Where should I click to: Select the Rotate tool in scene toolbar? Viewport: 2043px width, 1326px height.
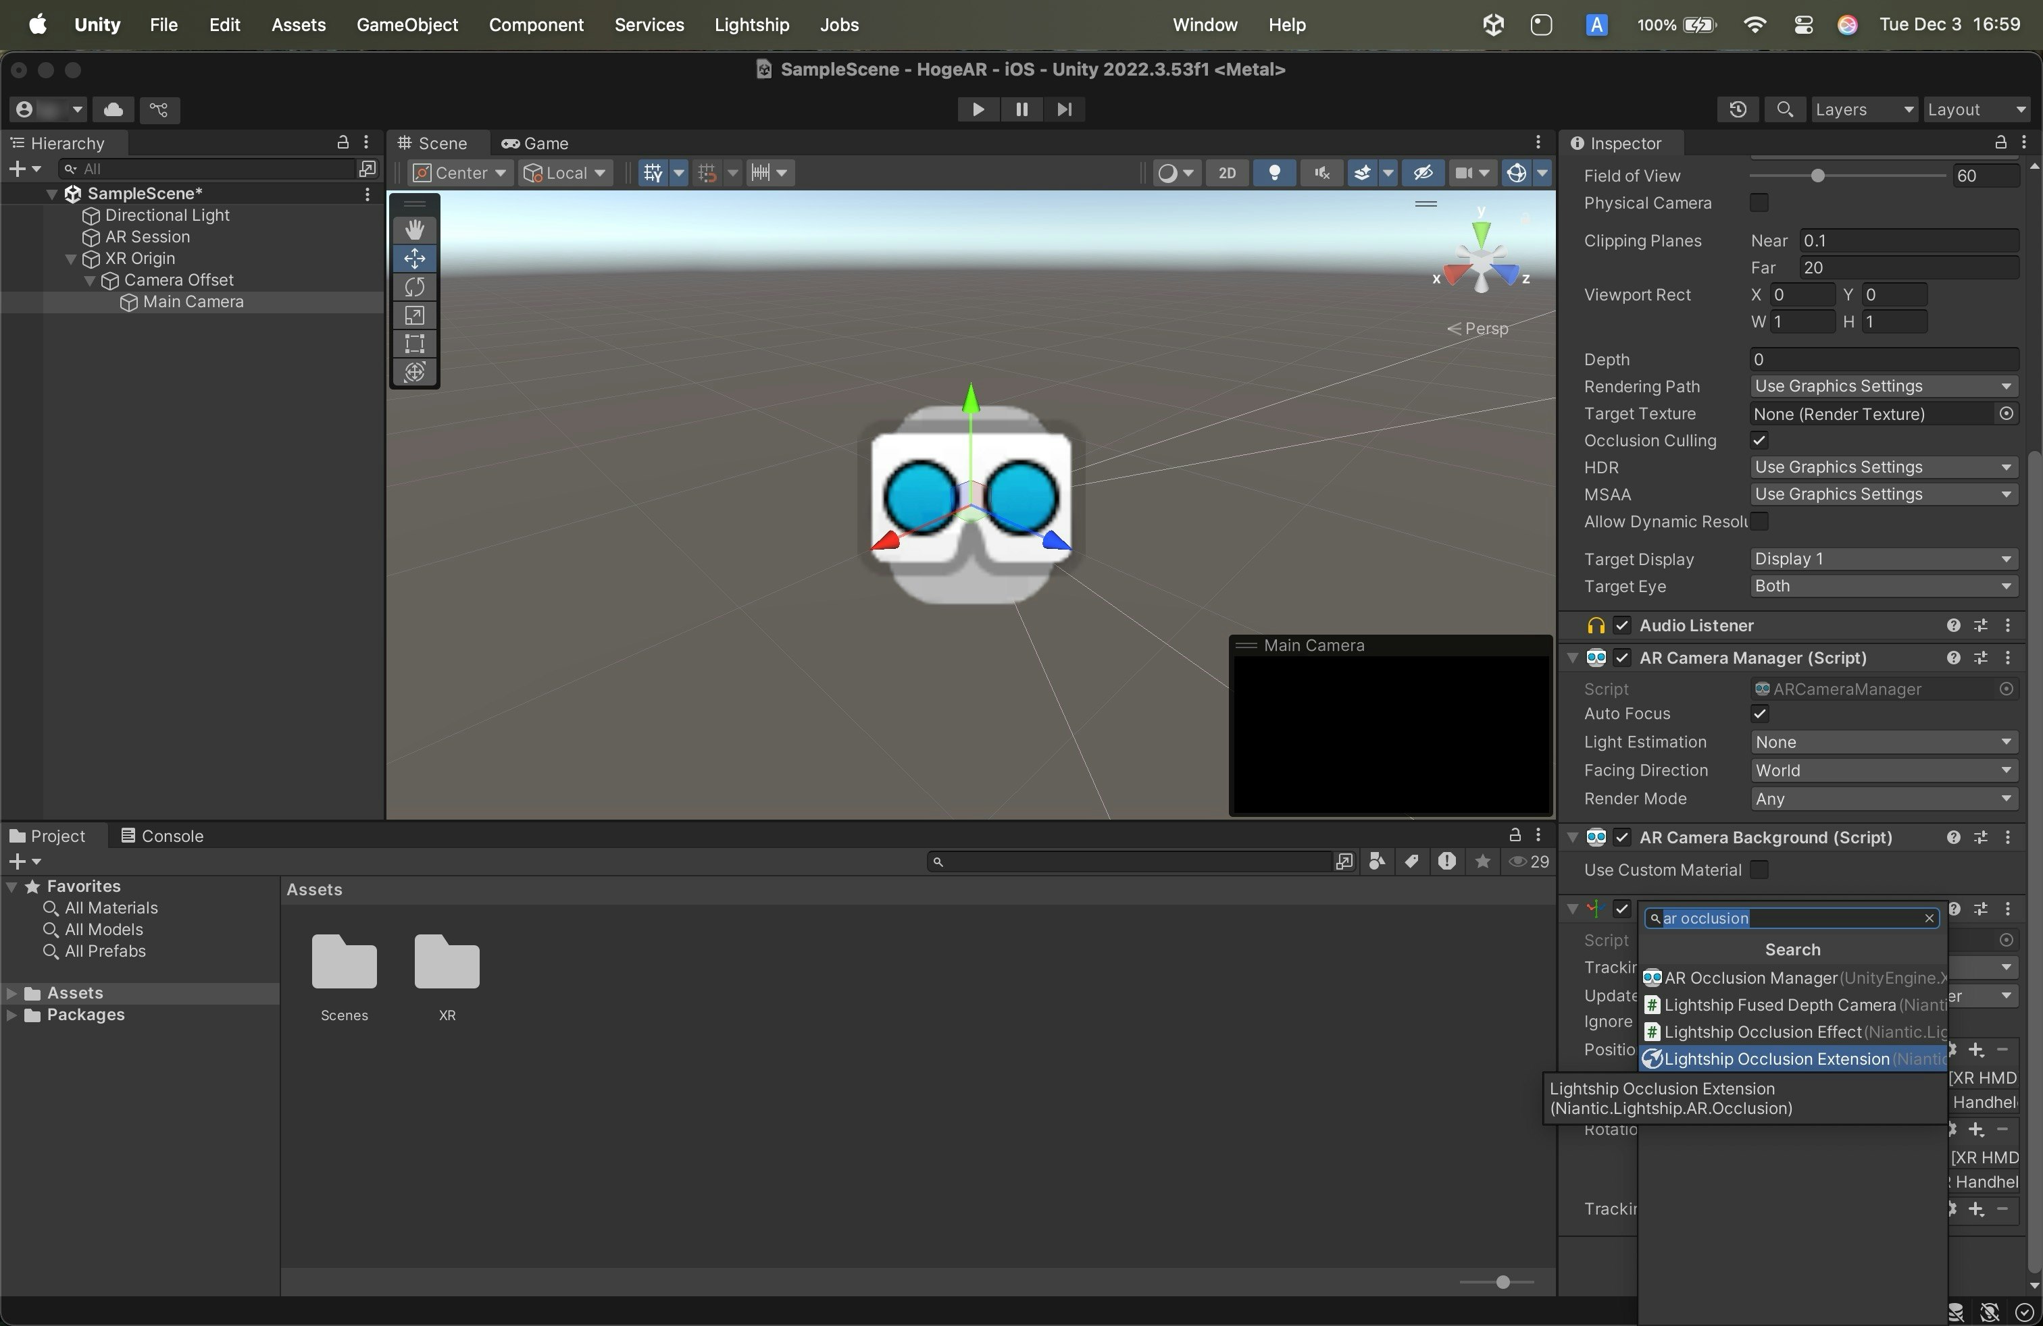coord(415,286)
